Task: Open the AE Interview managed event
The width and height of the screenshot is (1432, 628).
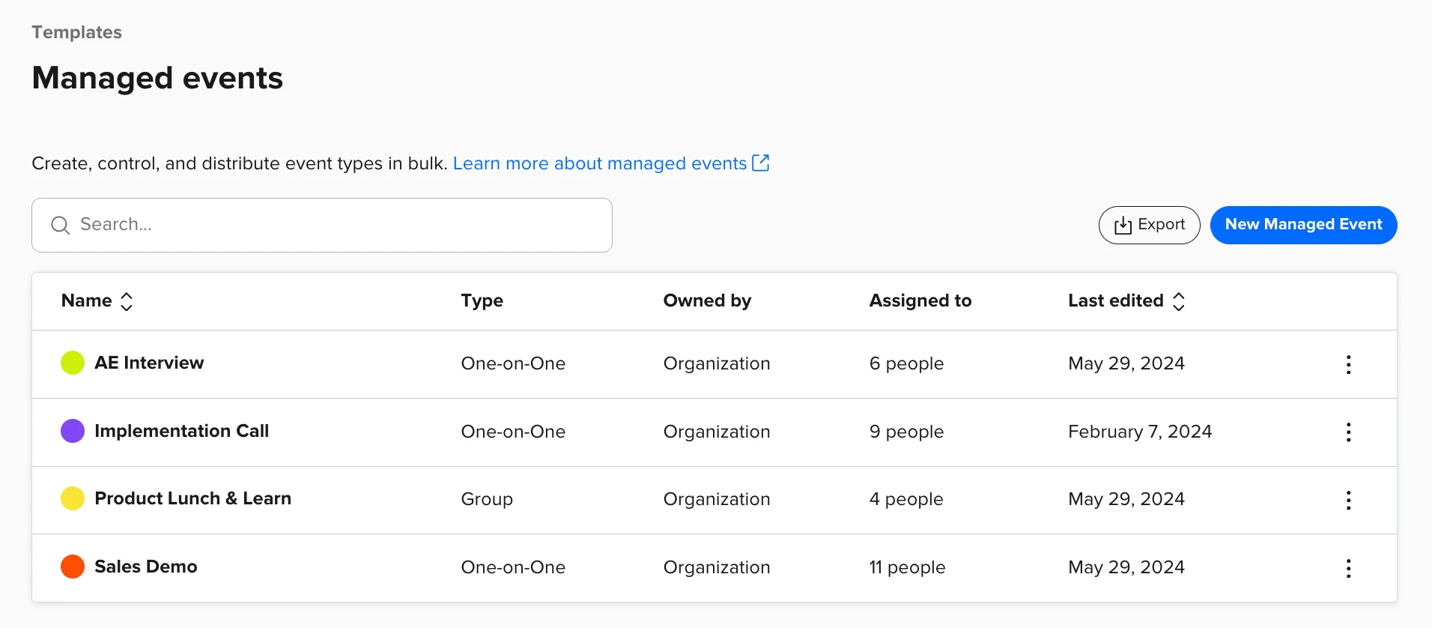Action: (x=149, y=363)
